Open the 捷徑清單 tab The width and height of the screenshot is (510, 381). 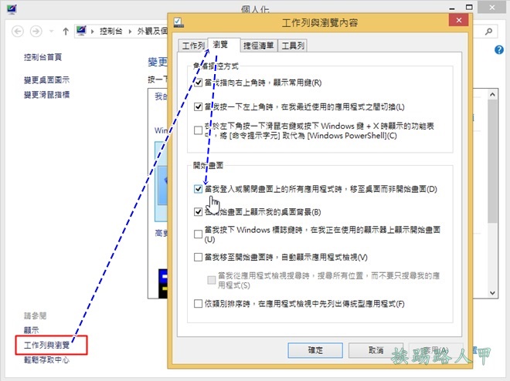tap(258, 46)
